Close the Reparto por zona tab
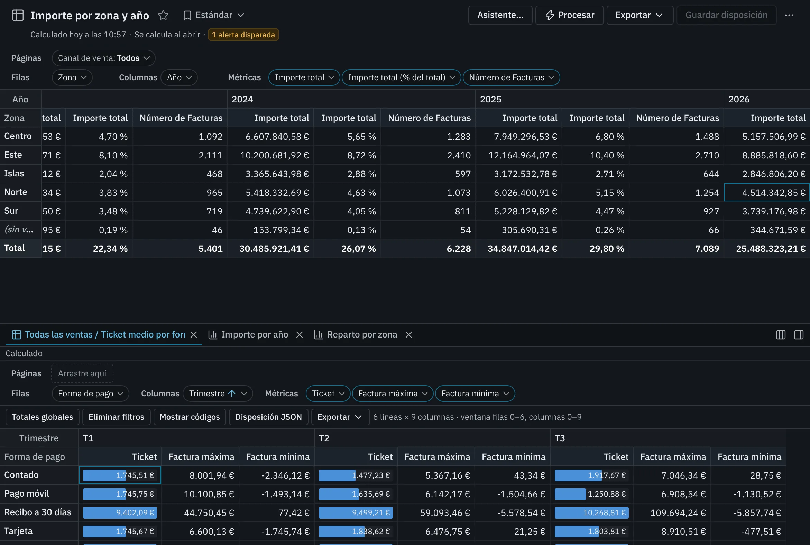The height and width of the screenshot is (545, 810). pos(409,335)
